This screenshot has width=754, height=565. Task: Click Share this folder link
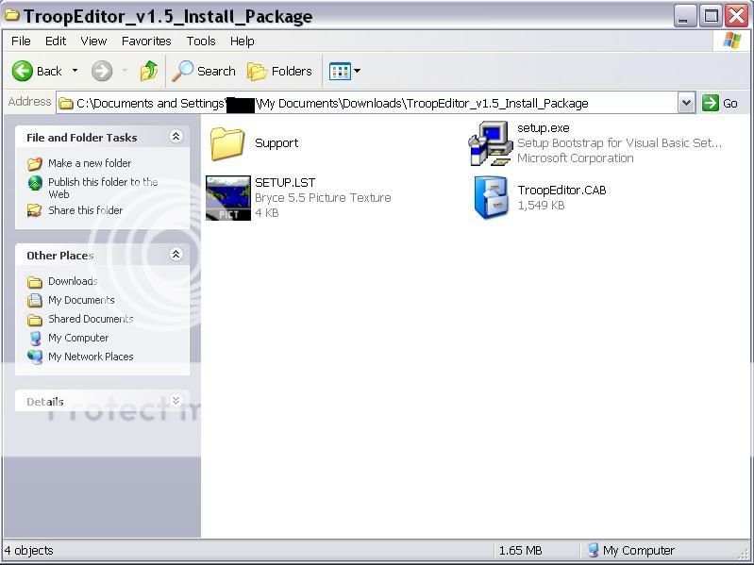[86, 210]
